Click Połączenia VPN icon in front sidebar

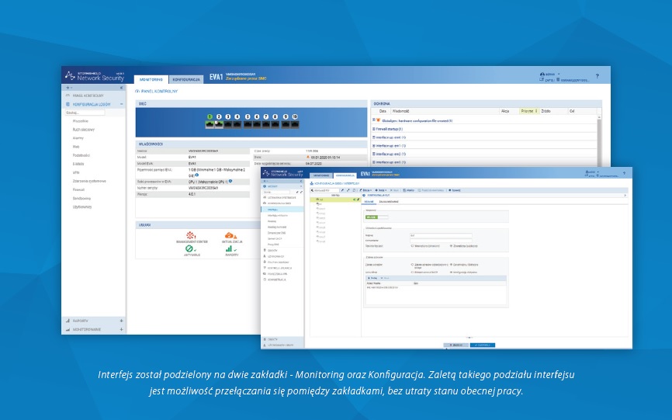click(265, 274)
